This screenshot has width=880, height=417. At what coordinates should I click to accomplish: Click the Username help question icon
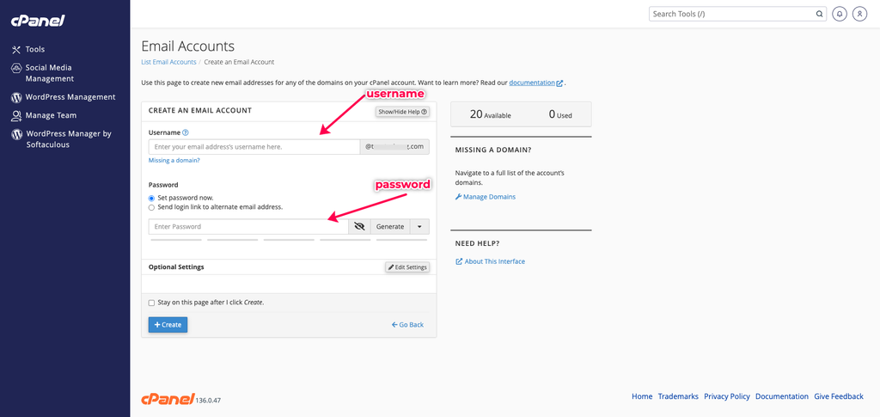click(186, 132)
